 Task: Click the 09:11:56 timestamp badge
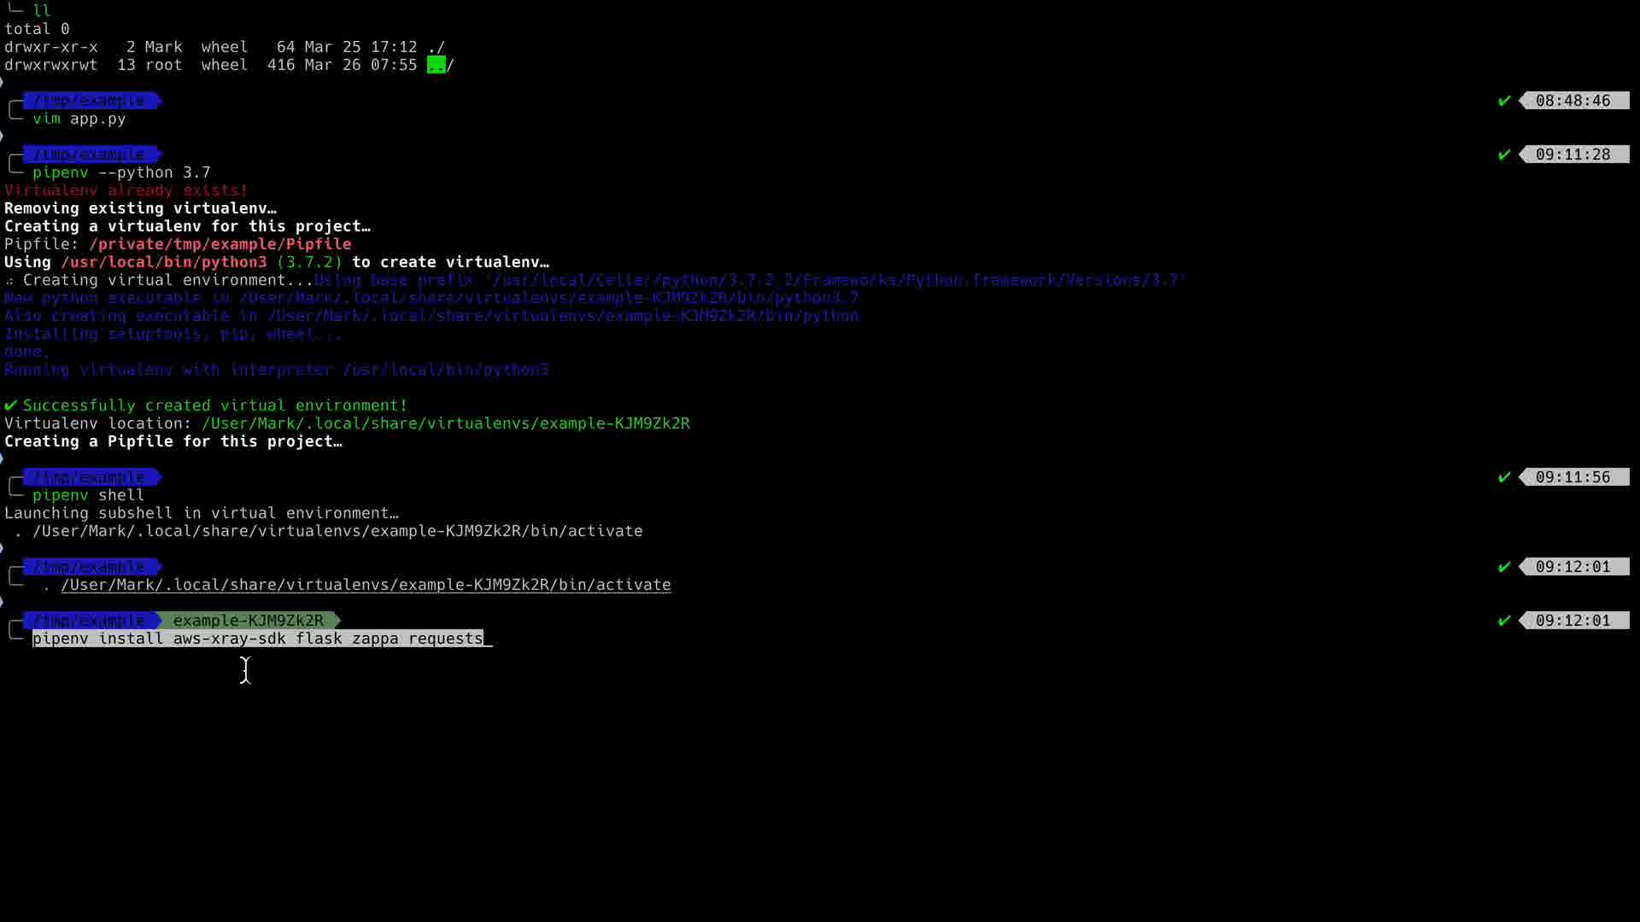(x=1573, y=477)
